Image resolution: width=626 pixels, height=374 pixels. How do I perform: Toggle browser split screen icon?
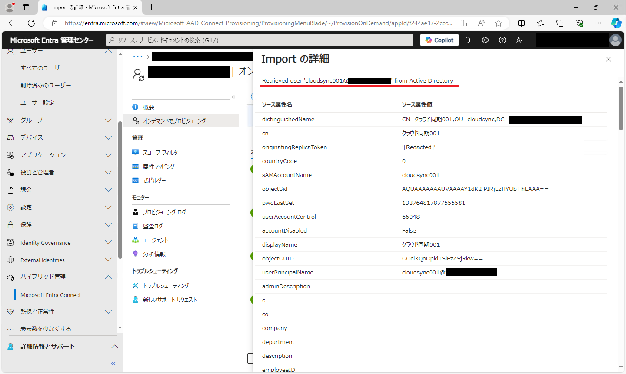[x=522, y=23]
